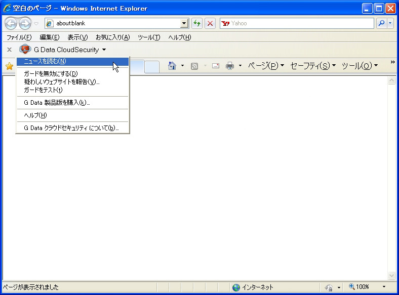Click the Read Mail envelope icon
Screen dimensions: 399x295
click(x=216, y=66)
